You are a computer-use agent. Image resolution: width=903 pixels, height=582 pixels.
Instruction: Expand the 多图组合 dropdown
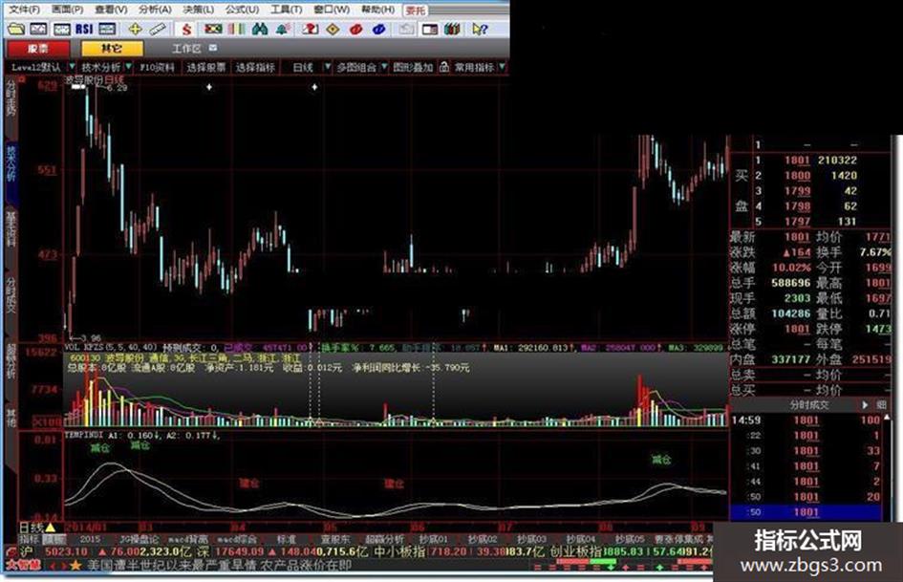tap(385, 67)
